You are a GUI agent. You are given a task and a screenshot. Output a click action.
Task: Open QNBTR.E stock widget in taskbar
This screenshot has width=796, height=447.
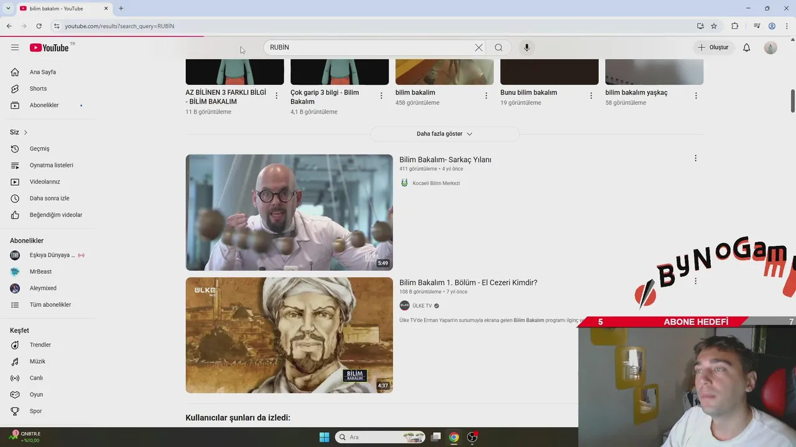[25, 437]
